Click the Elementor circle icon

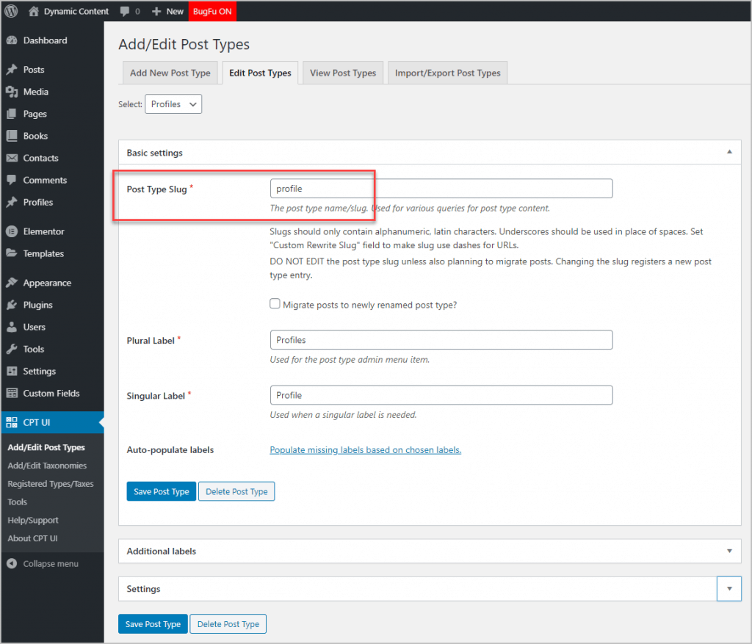click(12, 231)
